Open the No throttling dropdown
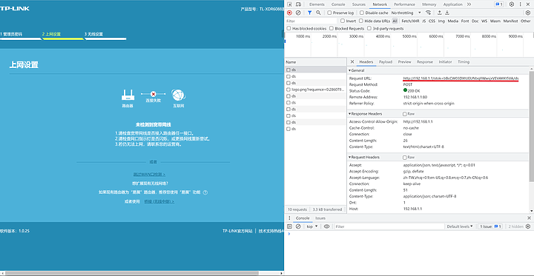This screenshot has width=534, height=276. coord(406,13)
